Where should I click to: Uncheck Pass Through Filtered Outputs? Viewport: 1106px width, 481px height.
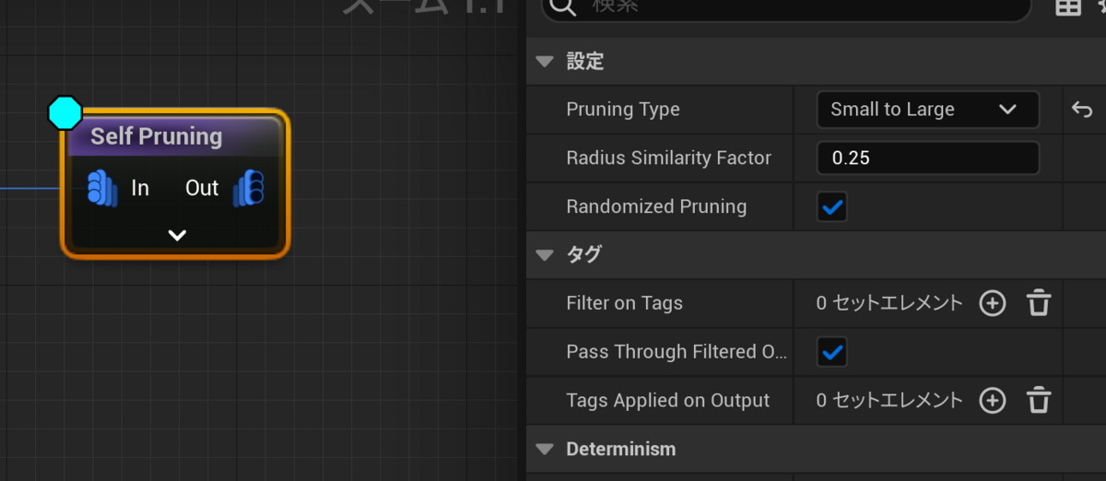pos(832,352)
